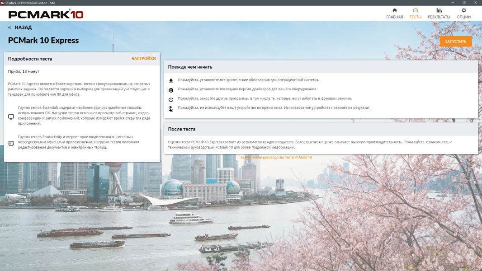Open the Results (РЕЗУЛЬТАТЫ) bar chart icon

[439, 10]
